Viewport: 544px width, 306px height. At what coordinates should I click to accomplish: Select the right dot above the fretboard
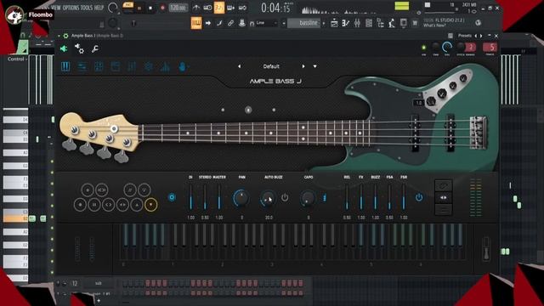pos(274,110)
